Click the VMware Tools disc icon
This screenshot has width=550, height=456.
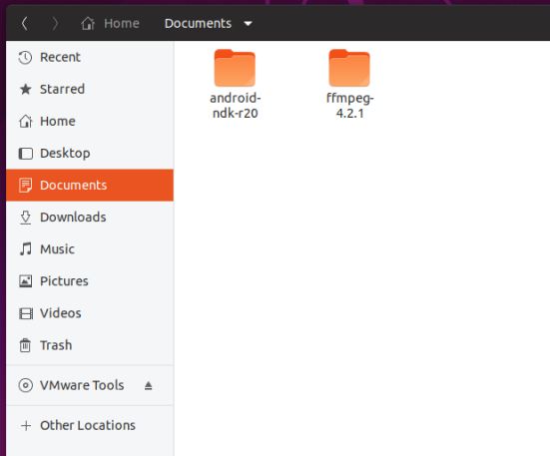pyautogui.click(x=26, y=385)
